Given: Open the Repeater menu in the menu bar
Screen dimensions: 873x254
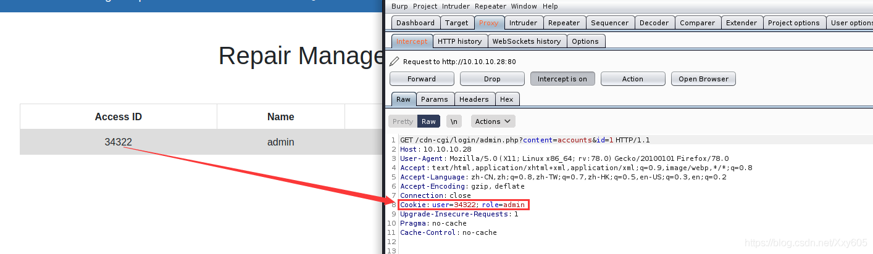Looking at the screenshot, I should click(490, 6).
